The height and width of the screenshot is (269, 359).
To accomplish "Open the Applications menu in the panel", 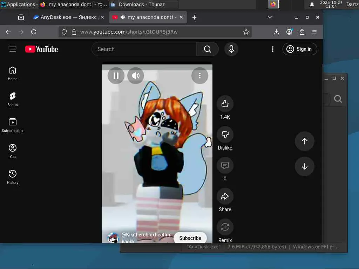I will pos(19,4).
